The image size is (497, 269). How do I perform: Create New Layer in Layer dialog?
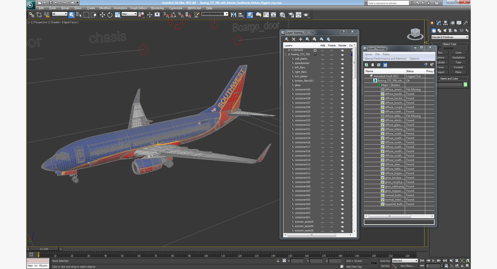click(286, 39)
